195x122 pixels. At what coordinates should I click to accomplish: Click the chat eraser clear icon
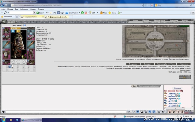tap(134, 112)
